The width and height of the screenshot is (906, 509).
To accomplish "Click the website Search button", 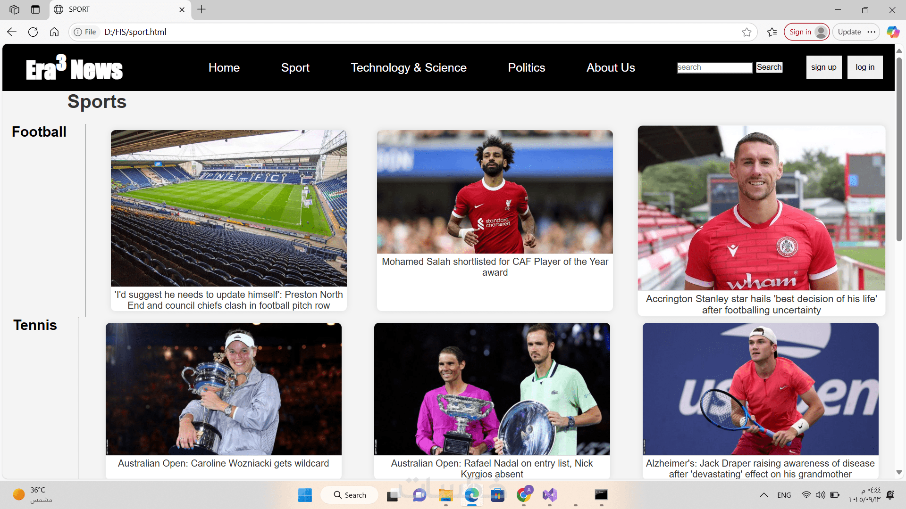I will 769,67.
